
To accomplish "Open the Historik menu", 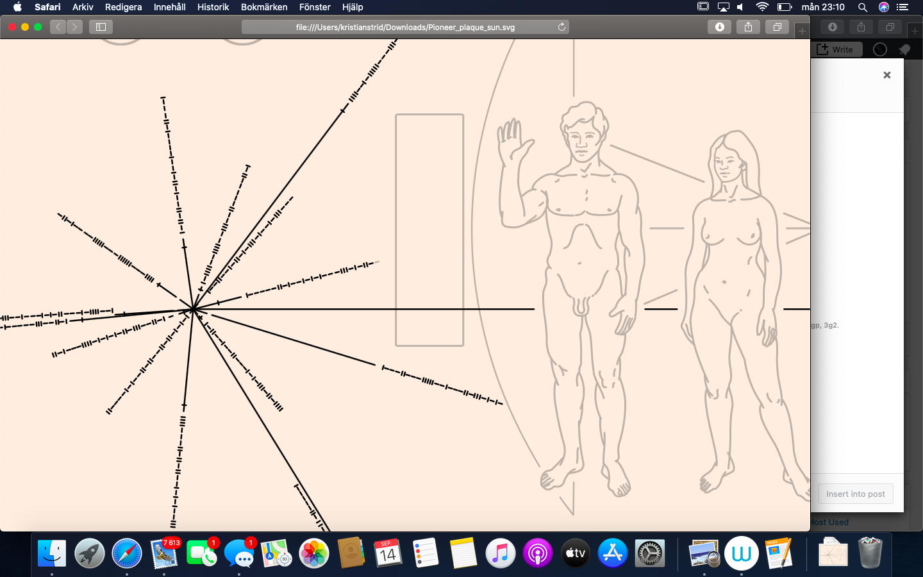I will click(213, 7).
